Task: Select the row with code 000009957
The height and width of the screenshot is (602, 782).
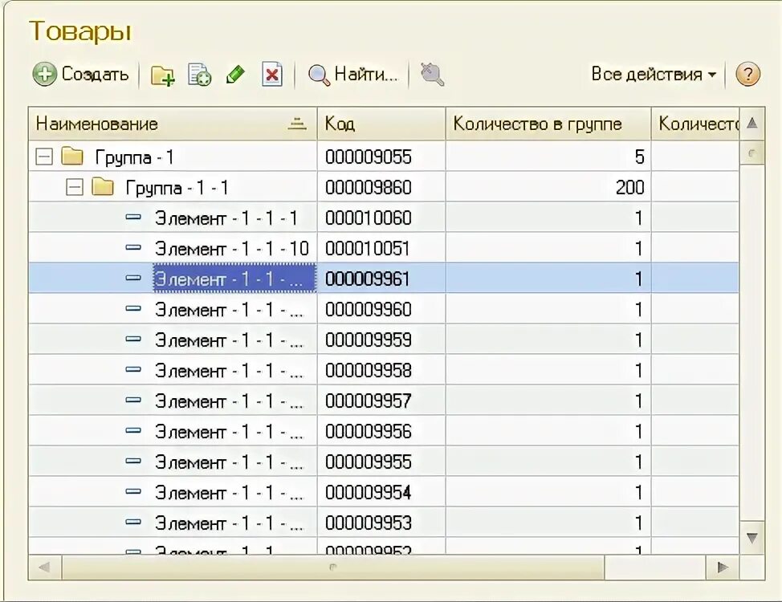Action: [x=384, y=401]
